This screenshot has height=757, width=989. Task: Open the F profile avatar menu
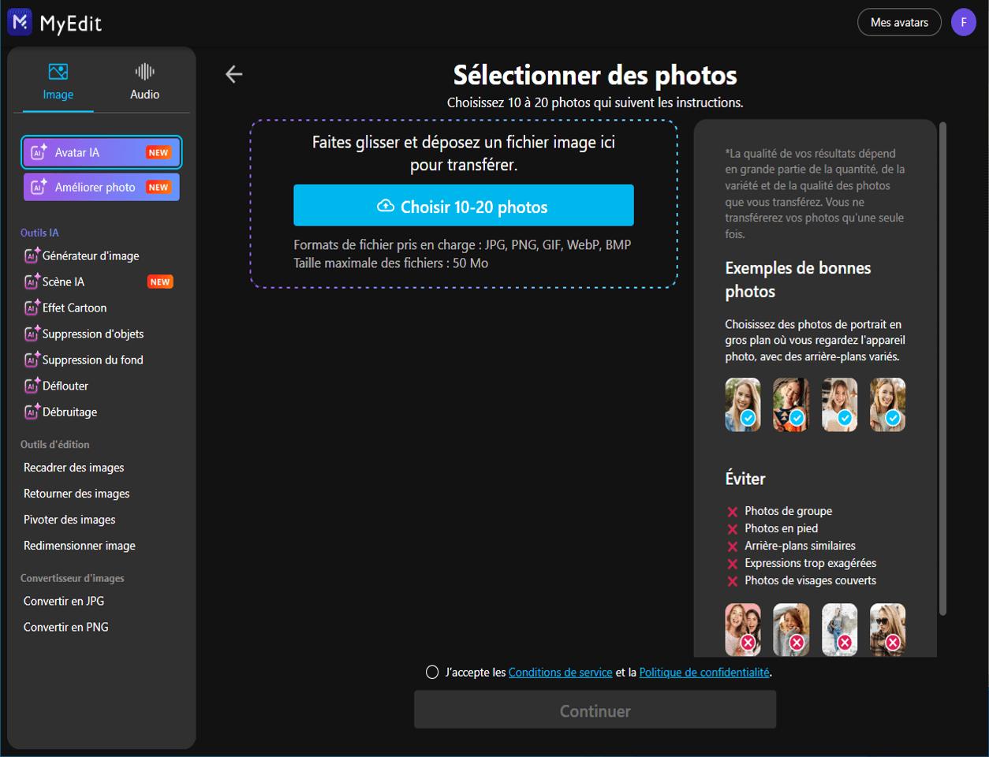pos(963,22)
